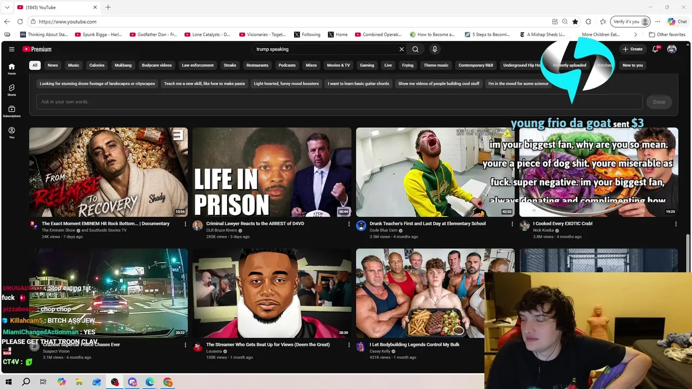Close the YouTube browser tab
Image resolution: width=692 pixels, height=389 pixels.
[95, 7]
